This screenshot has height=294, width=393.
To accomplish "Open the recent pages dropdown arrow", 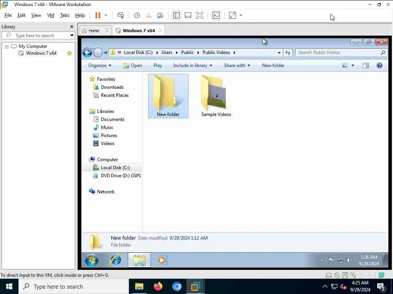I will (x=106, y=52).
